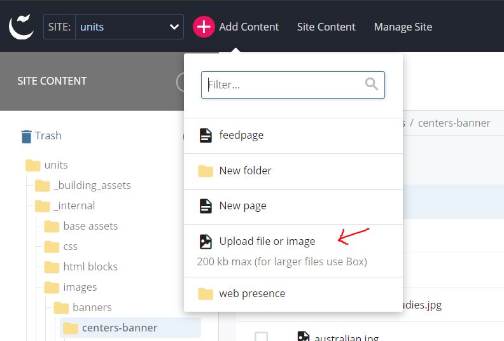Click the Upload file image icon
The width and height of the screenshot is (504, 341).
pyautogui.click(x=206, y=242)
